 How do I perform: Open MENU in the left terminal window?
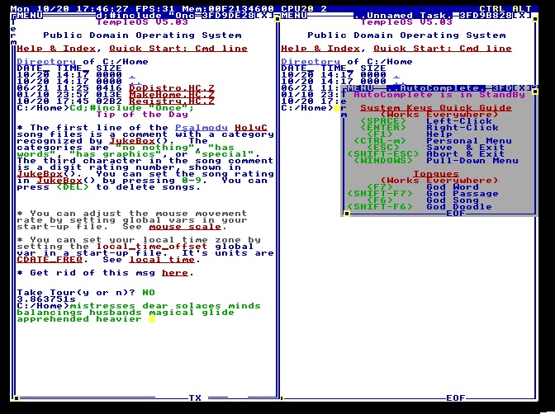tap(30, 16)
